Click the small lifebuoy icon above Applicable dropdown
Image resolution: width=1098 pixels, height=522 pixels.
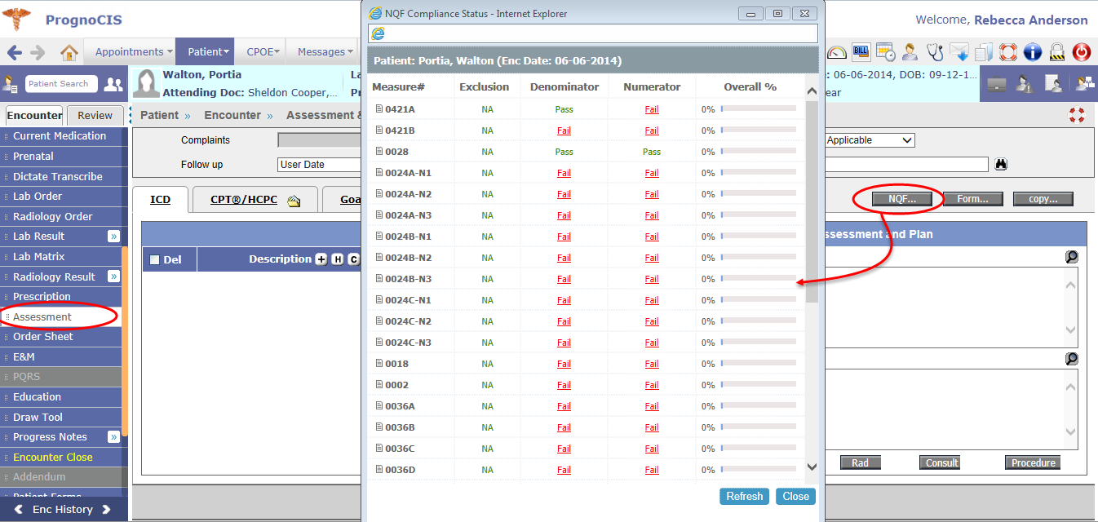(1077, 115)
